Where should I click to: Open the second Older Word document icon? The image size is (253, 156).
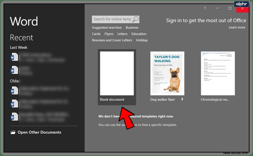14,104
